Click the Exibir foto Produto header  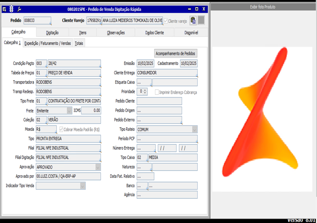[x=263, y=7]
